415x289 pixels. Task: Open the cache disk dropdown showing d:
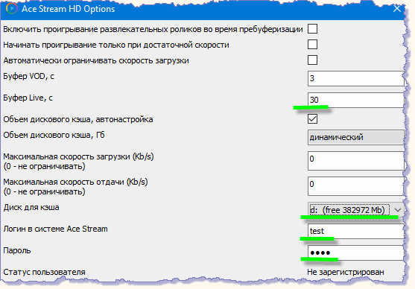355,210
